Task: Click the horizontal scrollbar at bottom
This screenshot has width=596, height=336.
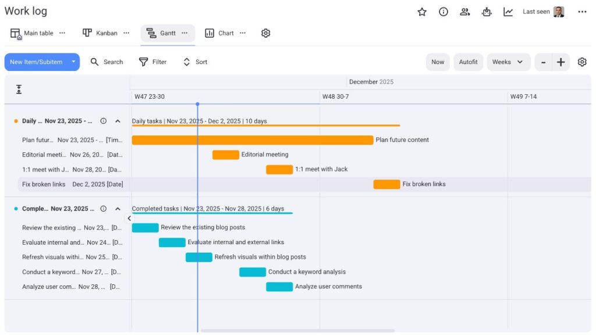Action: coord(297,331)
